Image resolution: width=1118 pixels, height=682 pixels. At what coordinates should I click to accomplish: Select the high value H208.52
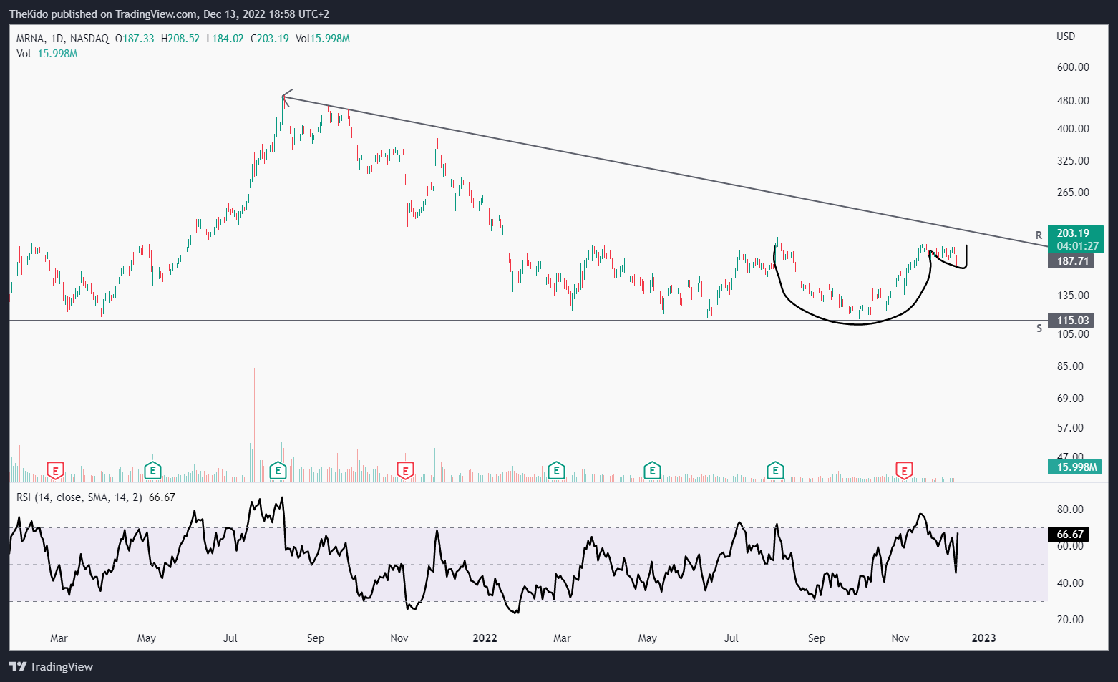point(180,39)
